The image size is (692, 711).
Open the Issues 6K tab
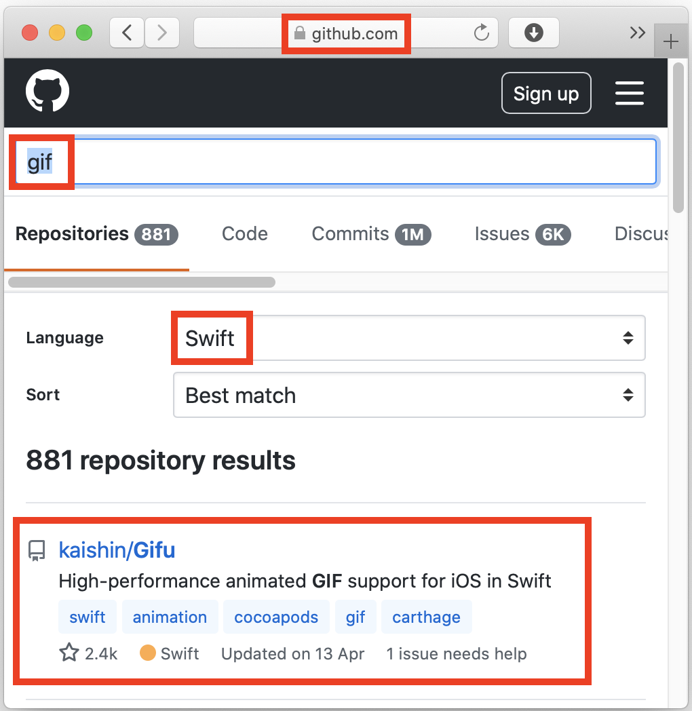pos(522,234)
